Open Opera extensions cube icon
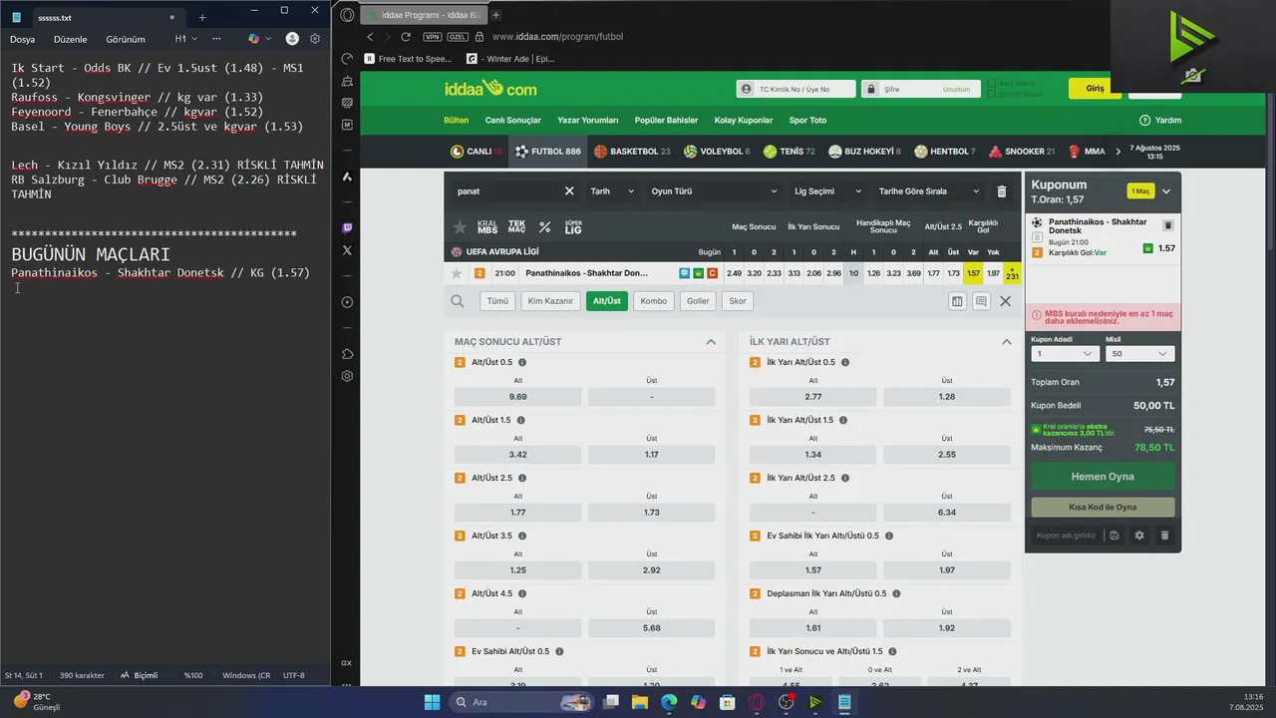 [x=347, y=354]
